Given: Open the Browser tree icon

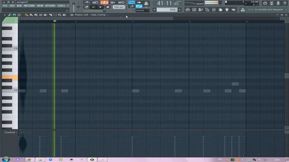Looking at the screenshot, I should click(207, 10).
